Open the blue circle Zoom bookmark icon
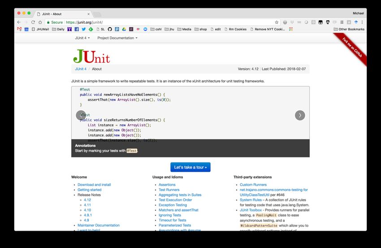 pos(145,29)
